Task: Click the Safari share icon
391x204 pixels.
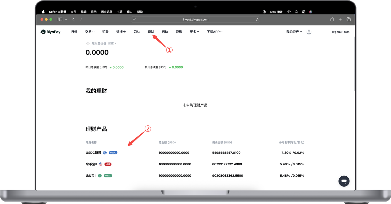Action: point(332,19)
